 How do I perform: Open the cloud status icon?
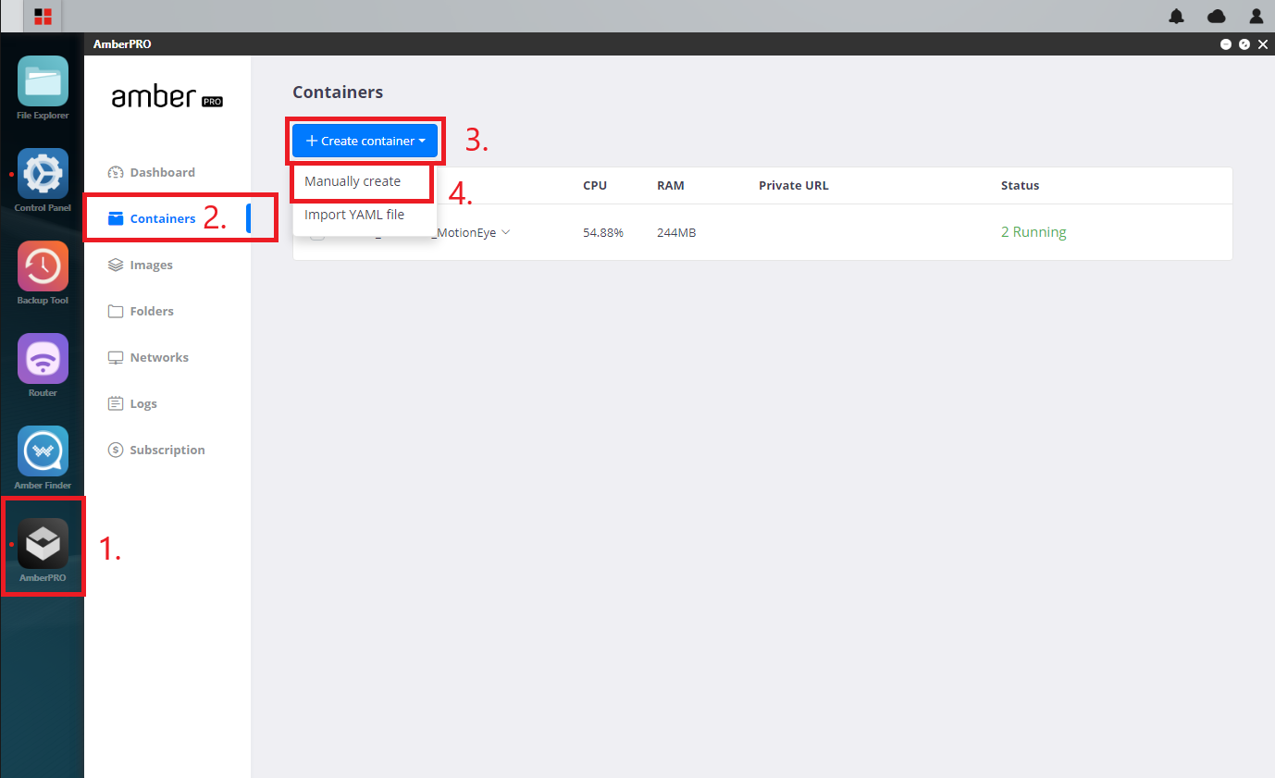[1217, 16]
